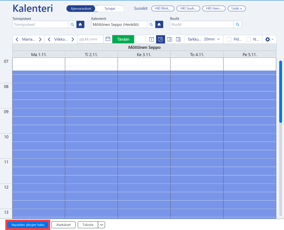Open the date picker calendar icon

[108, 39]
